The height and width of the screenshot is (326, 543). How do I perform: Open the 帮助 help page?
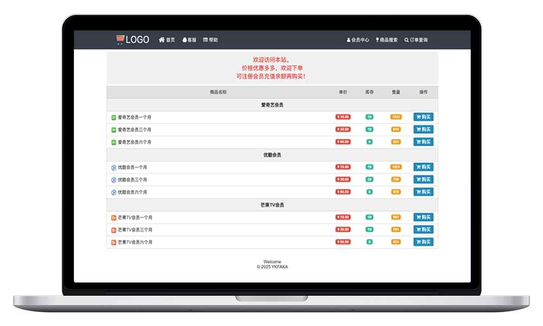[210, 40]
